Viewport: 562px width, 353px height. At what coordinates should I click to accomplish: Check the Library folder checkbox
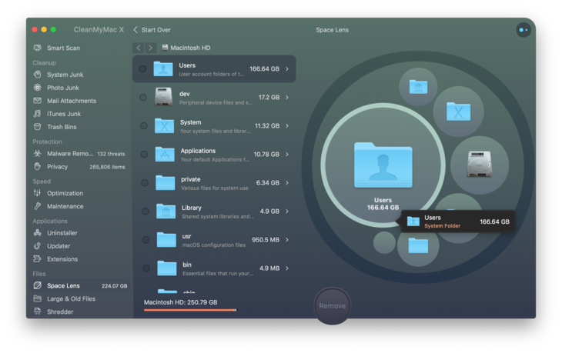pos(146,211)
